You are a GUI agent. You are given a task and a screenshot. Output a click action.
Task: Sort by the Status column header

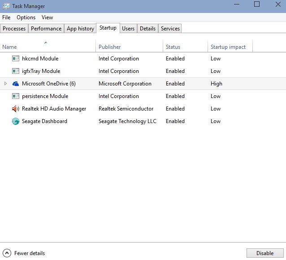pos(173,47)
